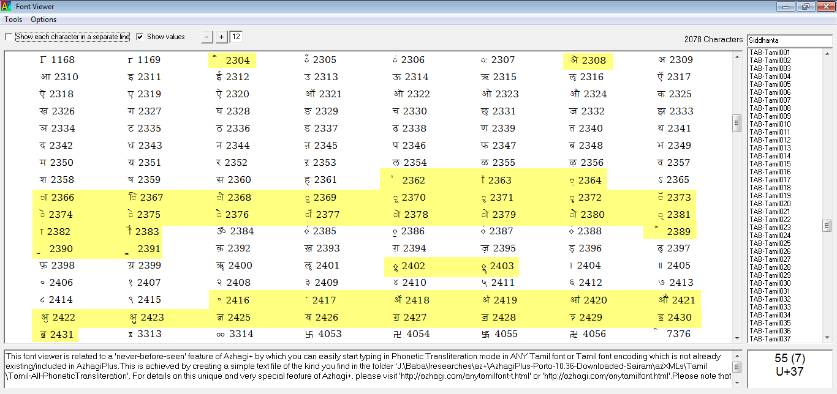
Task: Select the character with value 2325
Action: click(x=675, y=94)
